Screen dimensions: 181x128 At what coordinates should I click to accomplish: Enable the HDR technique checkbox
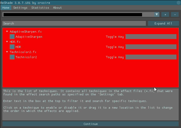pos(12,47)
